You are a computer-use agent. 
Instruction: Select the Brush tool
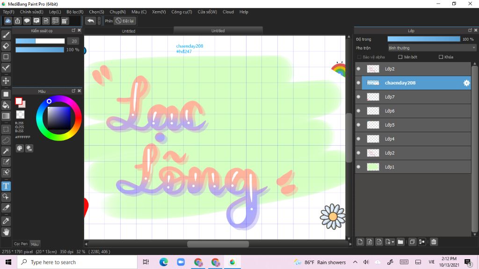[x=6, y=35]
